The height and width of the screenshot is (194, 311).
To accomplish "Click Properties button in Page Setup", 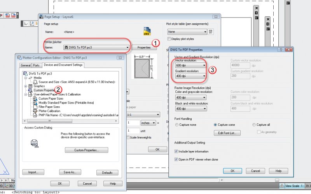I will [x=144, y=47].
